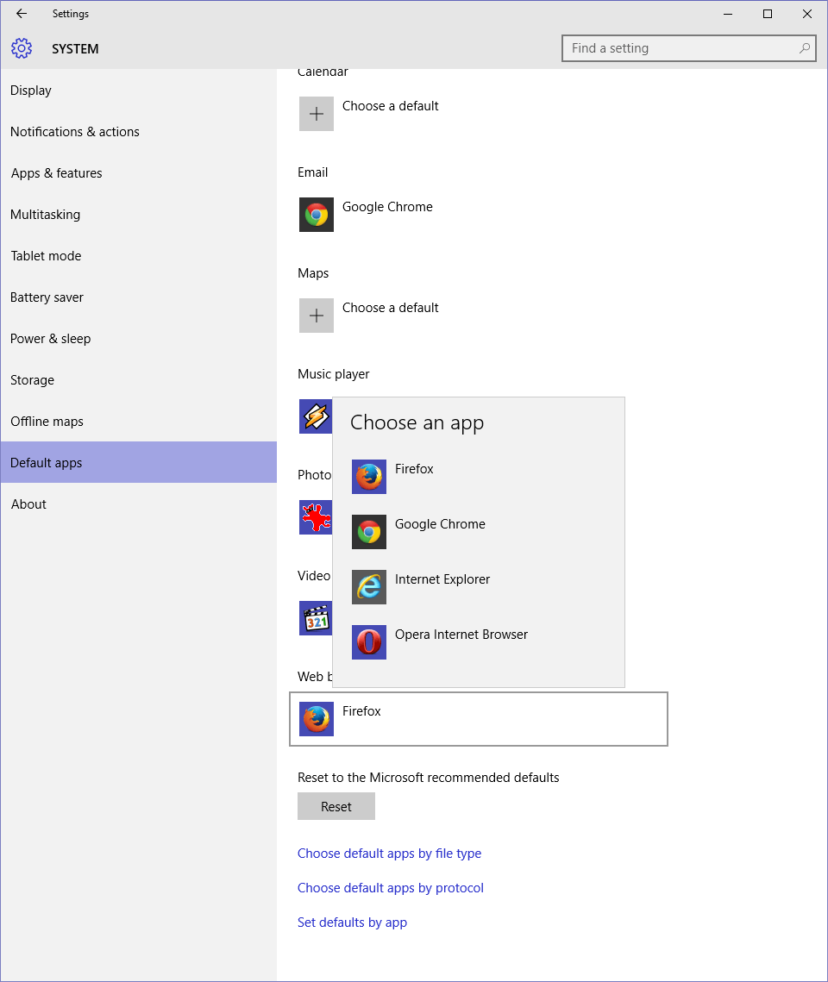
Task: Click the Find a setting search box
Action: click(681, 48)
